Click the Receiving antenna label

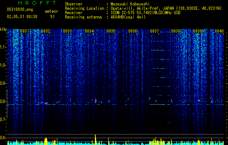pos(83,17)
